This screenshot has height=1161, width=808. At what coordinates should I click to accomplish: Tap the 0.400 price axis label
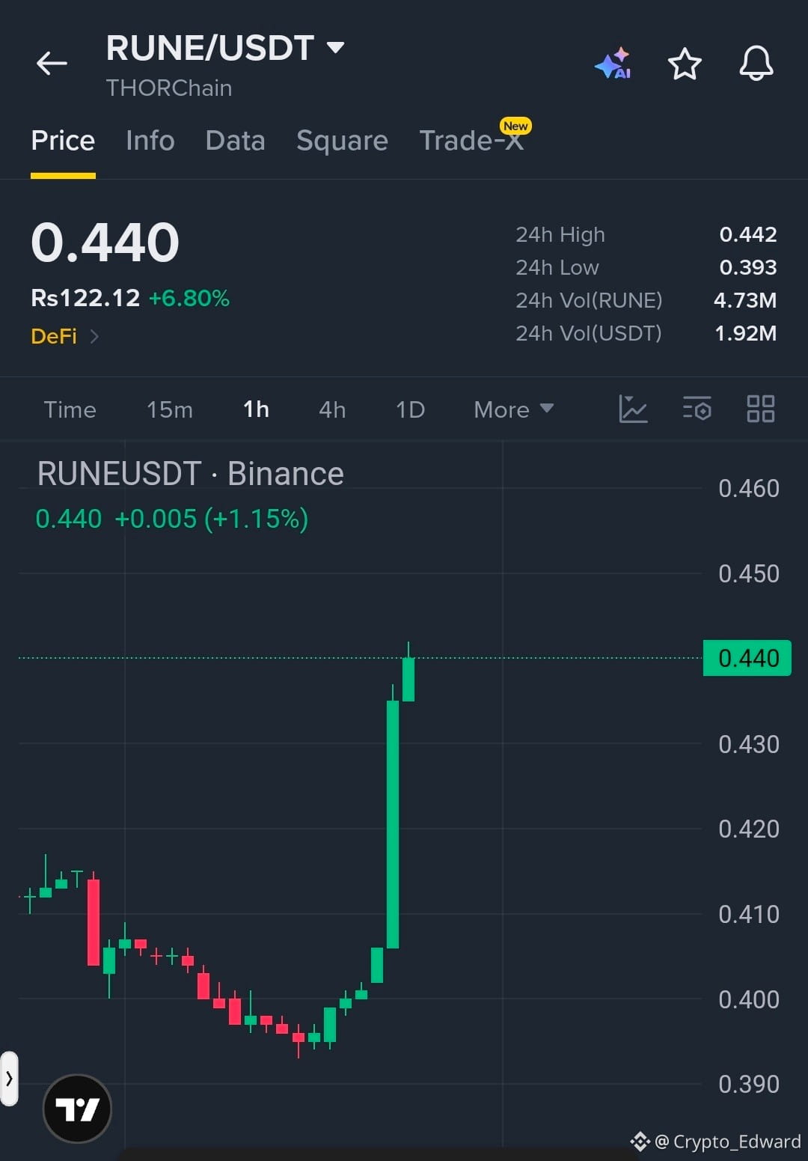click(x=749, y=999)
